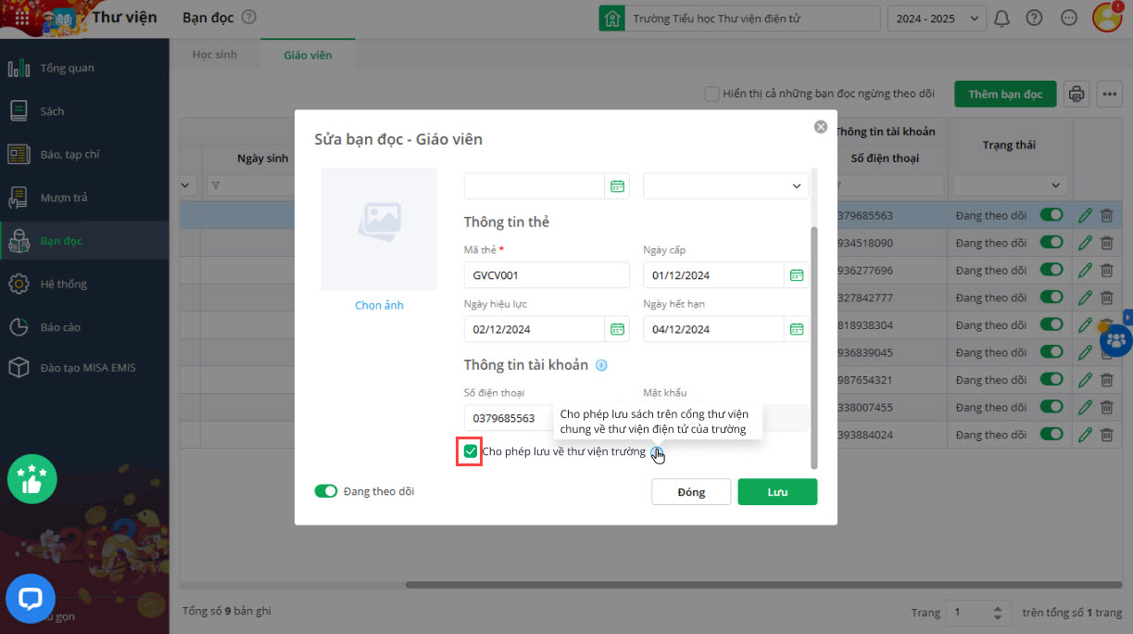Toggle status switch for row 0379685563
This screenshot has width=1133, height=634.
point(1051,215)
